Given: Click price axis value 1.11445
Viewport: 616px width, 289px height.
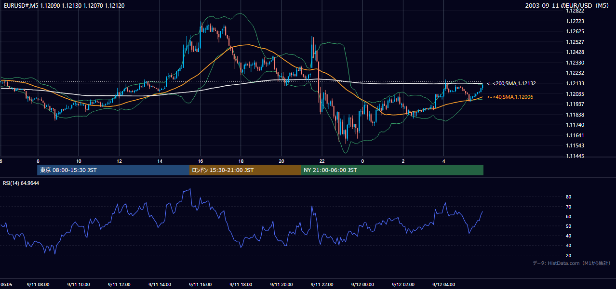Looking at the screenshot, I should click(575, 156).
